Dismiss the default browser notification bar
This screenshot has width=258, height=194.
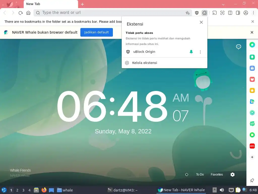(x=252, y=32)
